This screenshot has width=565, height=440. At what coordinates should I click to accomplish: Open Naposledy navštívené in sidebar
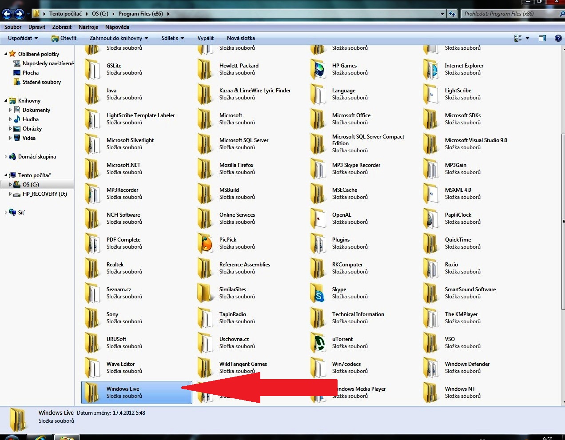click(48, 63)
